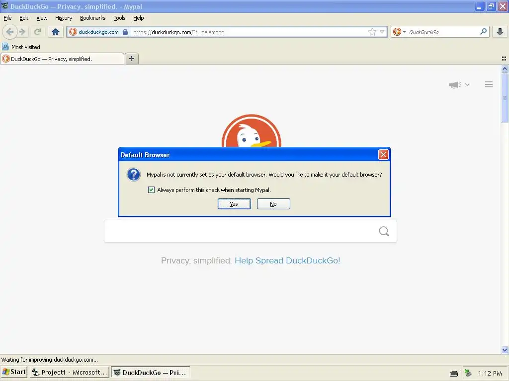Click the Mypal raccoon title bar icon
Viewport: 509px width, 381px height.
pyautogui.click(x=4, y=6)
